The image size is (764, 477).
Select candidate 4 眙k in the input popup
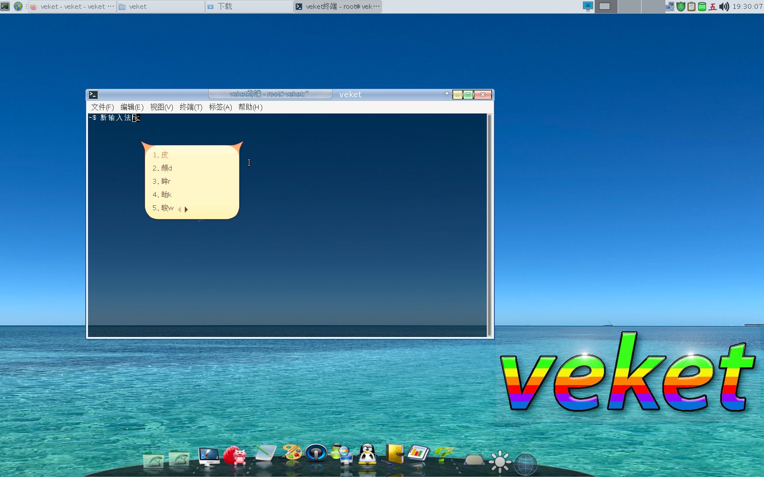tap(162, 195)
